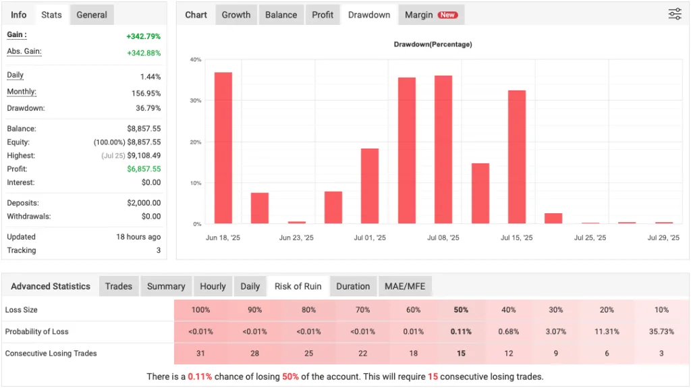This screenshot has width=691, height=388.
Task: Switch to the Info panel tab
Action: 19,15
